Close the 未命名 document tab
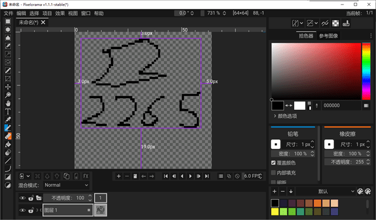 pyautogui.click(x=43, y=23)
